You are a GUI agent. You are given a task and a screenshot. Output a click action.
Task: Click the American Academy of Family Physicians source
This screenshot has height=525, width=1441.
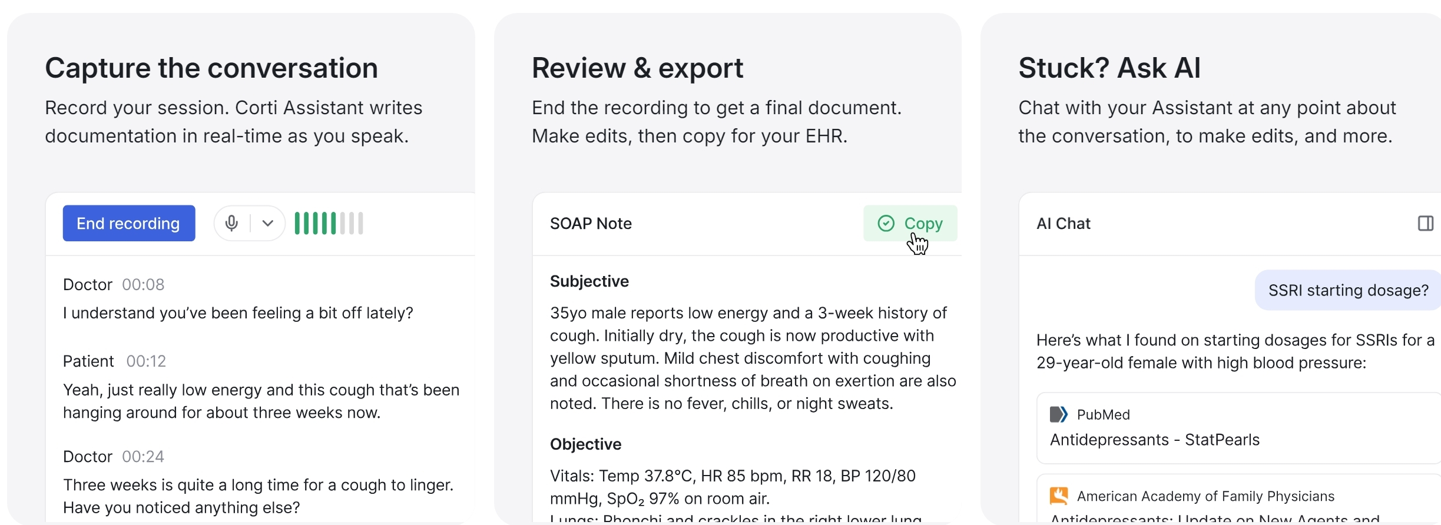click(x=1205, y=496)
